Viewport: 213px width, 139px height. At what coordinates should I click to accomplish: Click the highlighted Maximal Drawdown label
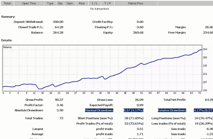(x=99, y=110)
